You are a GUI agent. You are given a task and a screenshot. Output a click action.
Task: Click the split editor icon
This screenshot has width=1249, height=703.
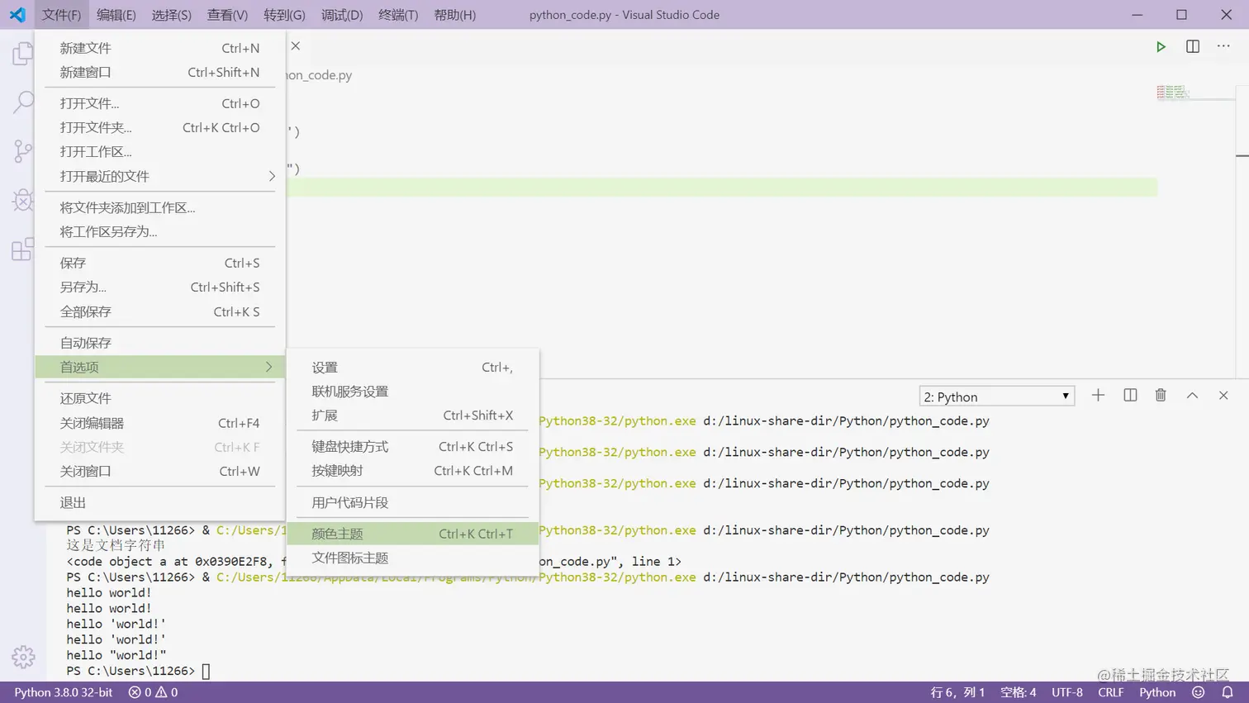(x=1193, y=47)
